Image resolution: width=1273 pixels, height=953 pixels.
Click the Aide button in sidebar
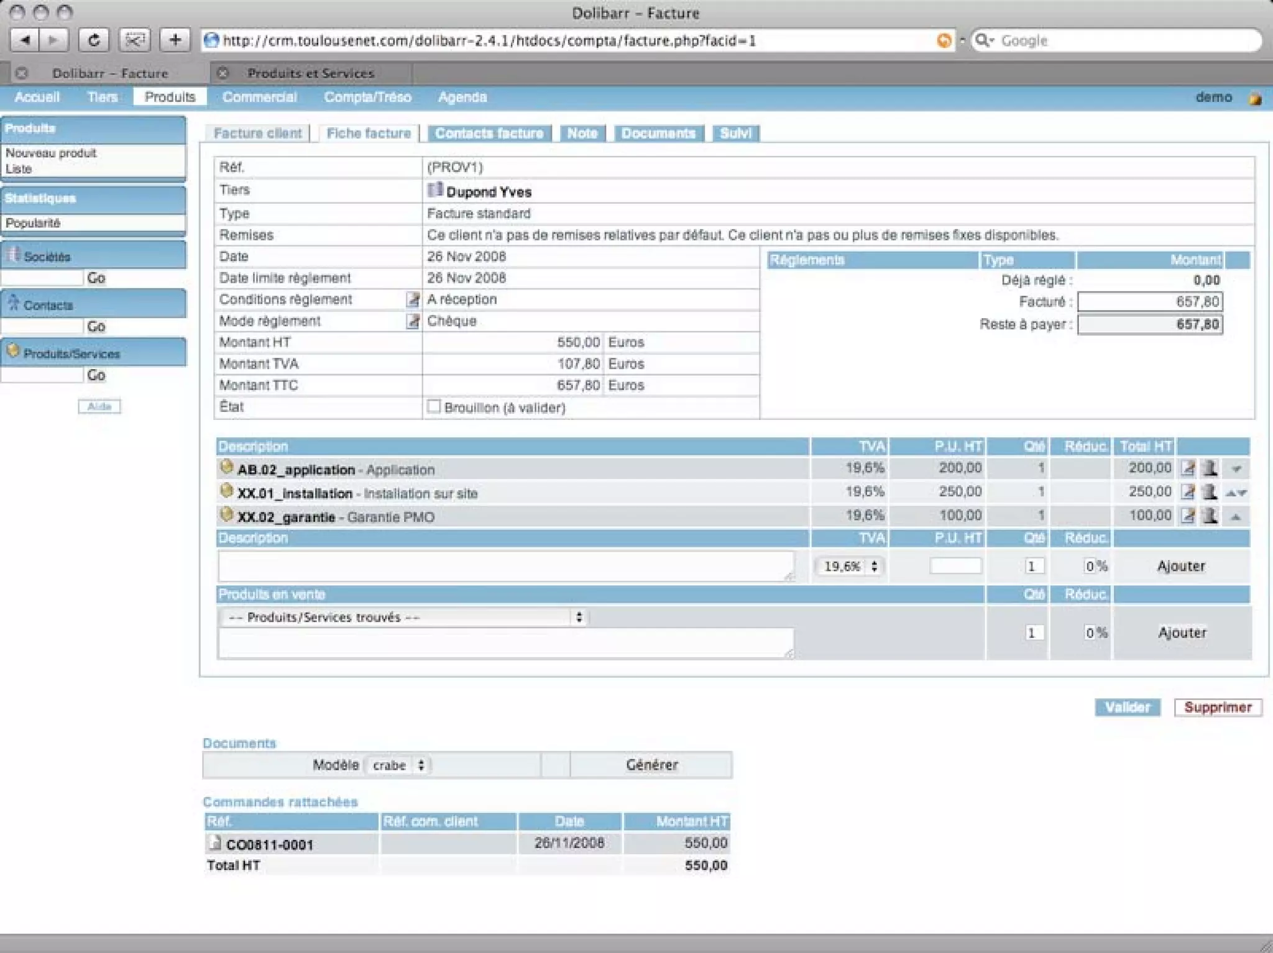click(x=99, y=406)
